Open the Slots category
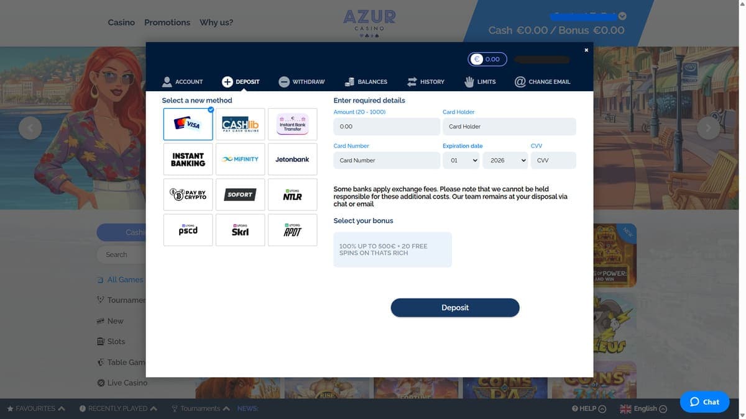Image resolution: width=746 pixels, height=419 pixels. 111,341
